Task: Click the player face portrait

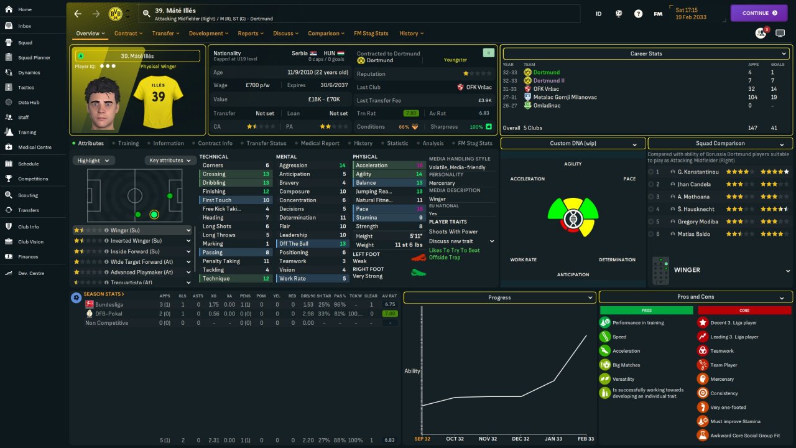Action: coord(103,103)
